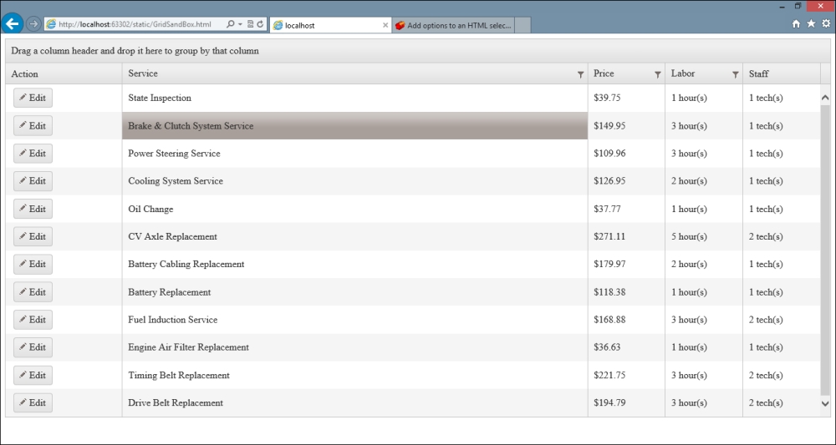
Task: Select the Cooling System Service cell
Action: point(355,181)
